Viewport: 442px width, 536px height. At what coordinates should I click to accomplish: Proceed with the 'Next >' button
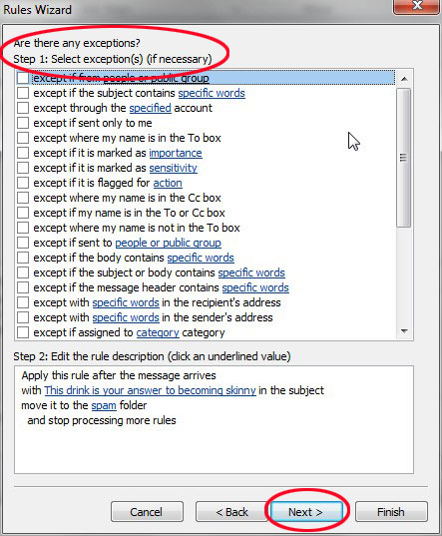(x=306, y=512)
